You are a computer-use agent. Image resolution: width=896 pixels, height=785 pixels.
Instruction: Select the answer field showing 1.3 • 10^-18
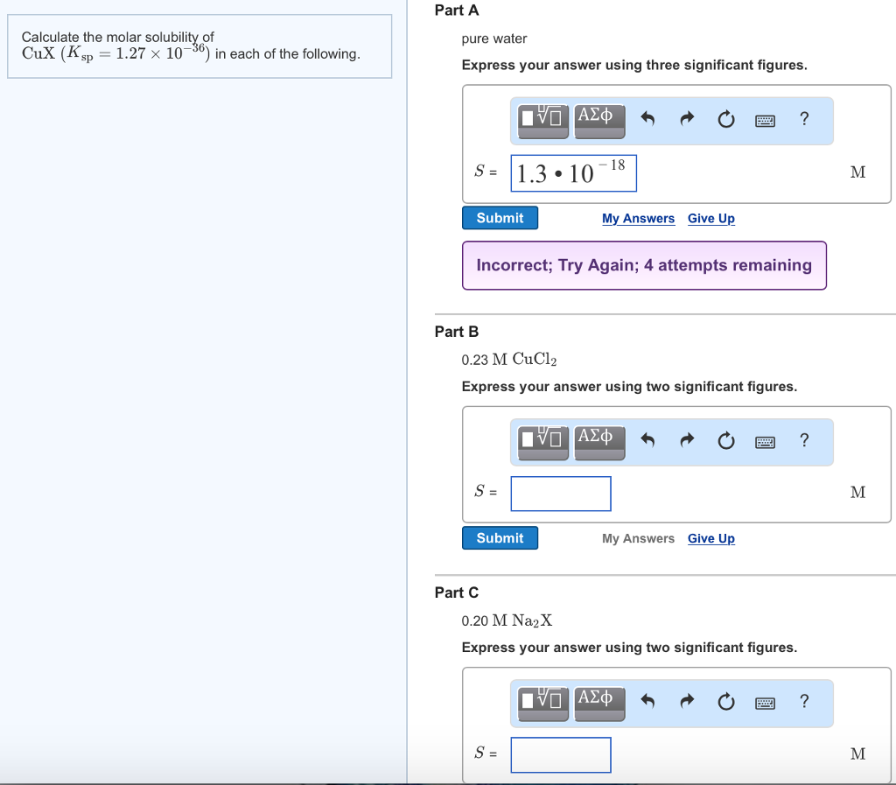[573, 172]
